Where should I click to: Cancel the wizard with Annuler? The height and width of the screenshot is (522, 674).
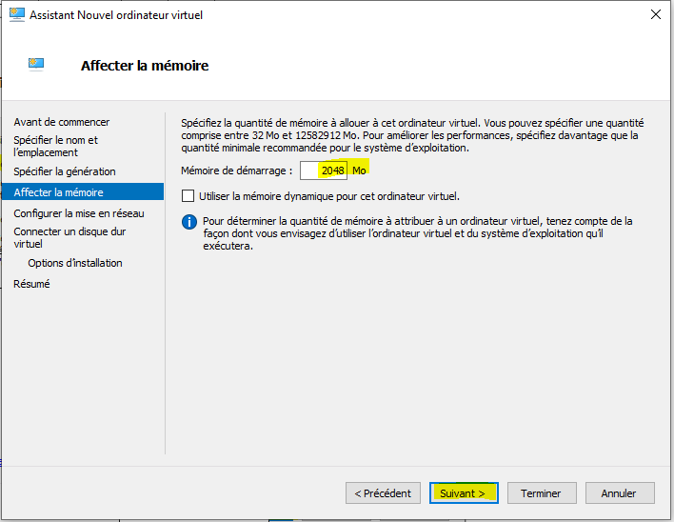pos(620,492)
